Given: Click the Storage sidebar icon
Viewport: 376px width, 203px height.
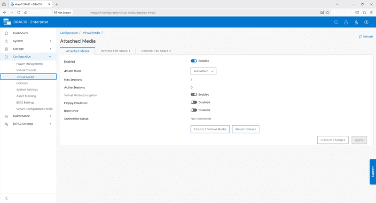Looking at the screenshot, I should (x=7, y=49).
